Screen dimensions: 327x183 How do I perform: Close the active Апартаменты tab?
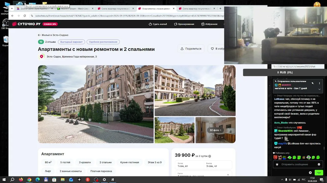pyautogui.click(x=174, y=9)
